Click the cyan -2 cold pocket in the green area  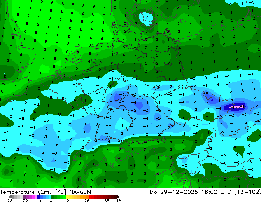[146, 18]
